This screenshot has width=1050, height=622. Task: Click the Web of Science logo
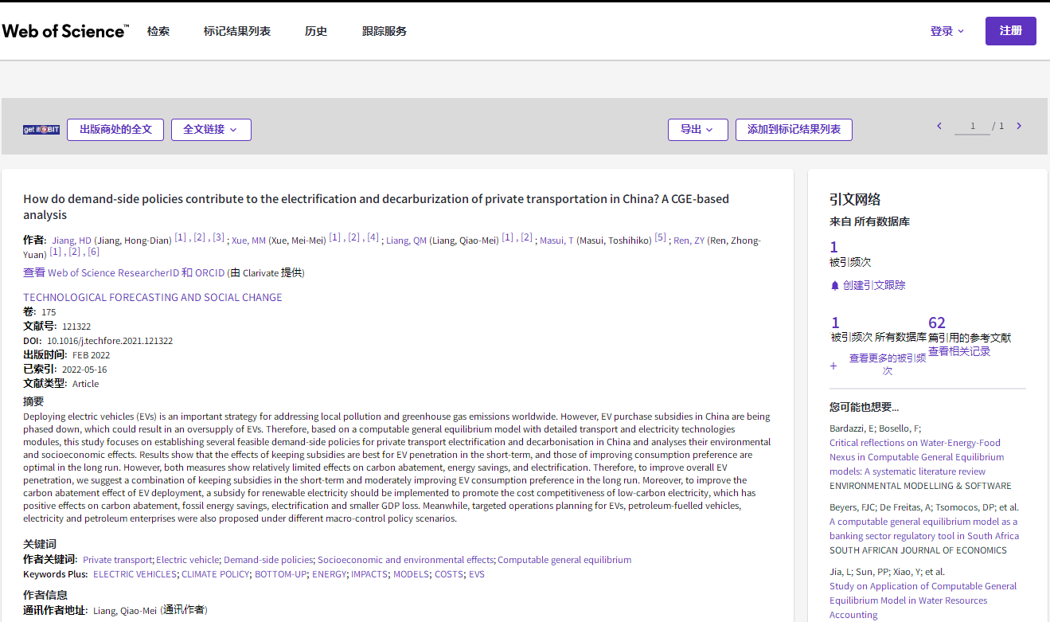(65, 31)
